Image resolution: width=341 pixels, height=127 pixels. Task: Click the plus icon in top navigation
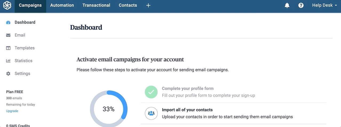(148, 5)
